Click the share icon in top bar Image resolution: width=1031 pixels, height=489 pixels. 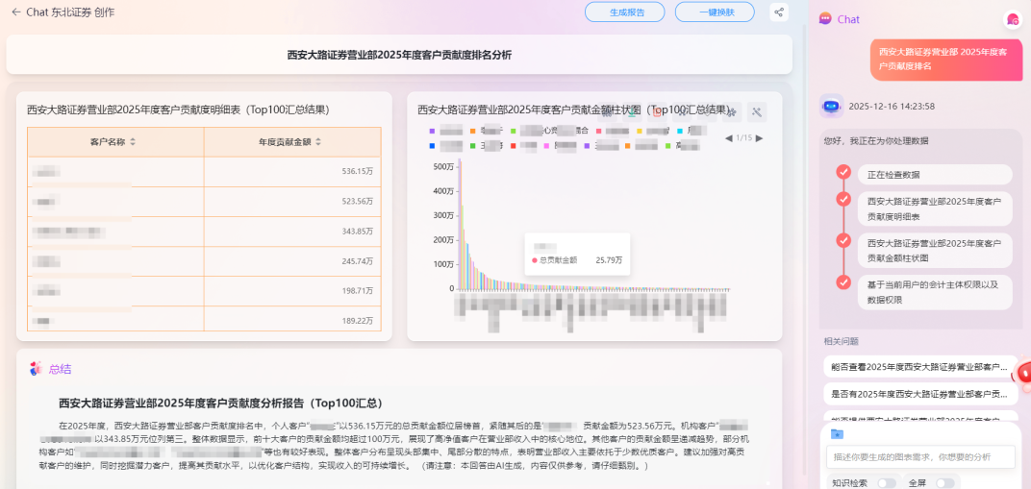(778, 12)
